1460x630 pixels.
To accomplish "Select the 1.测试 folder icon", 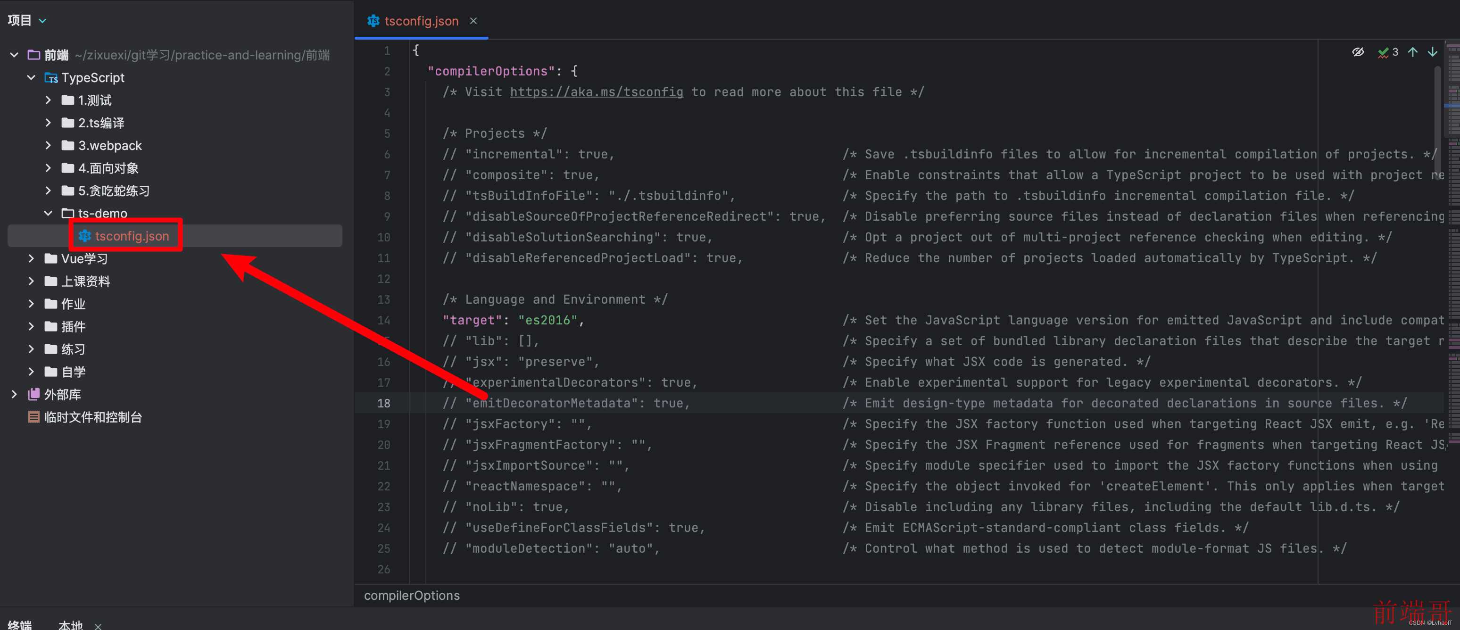I will pyautogui.click(x=68, y=100).
